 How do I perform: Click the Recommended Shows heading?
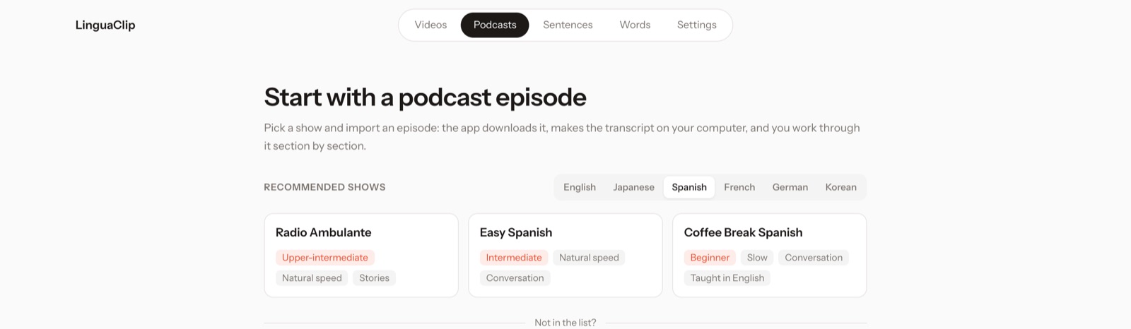324,187
